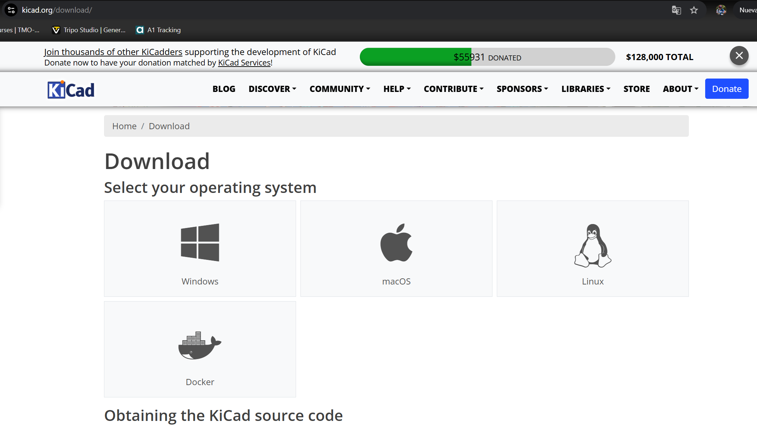
Task: Open the Help dropdown
Action: (x=397, y=89)
